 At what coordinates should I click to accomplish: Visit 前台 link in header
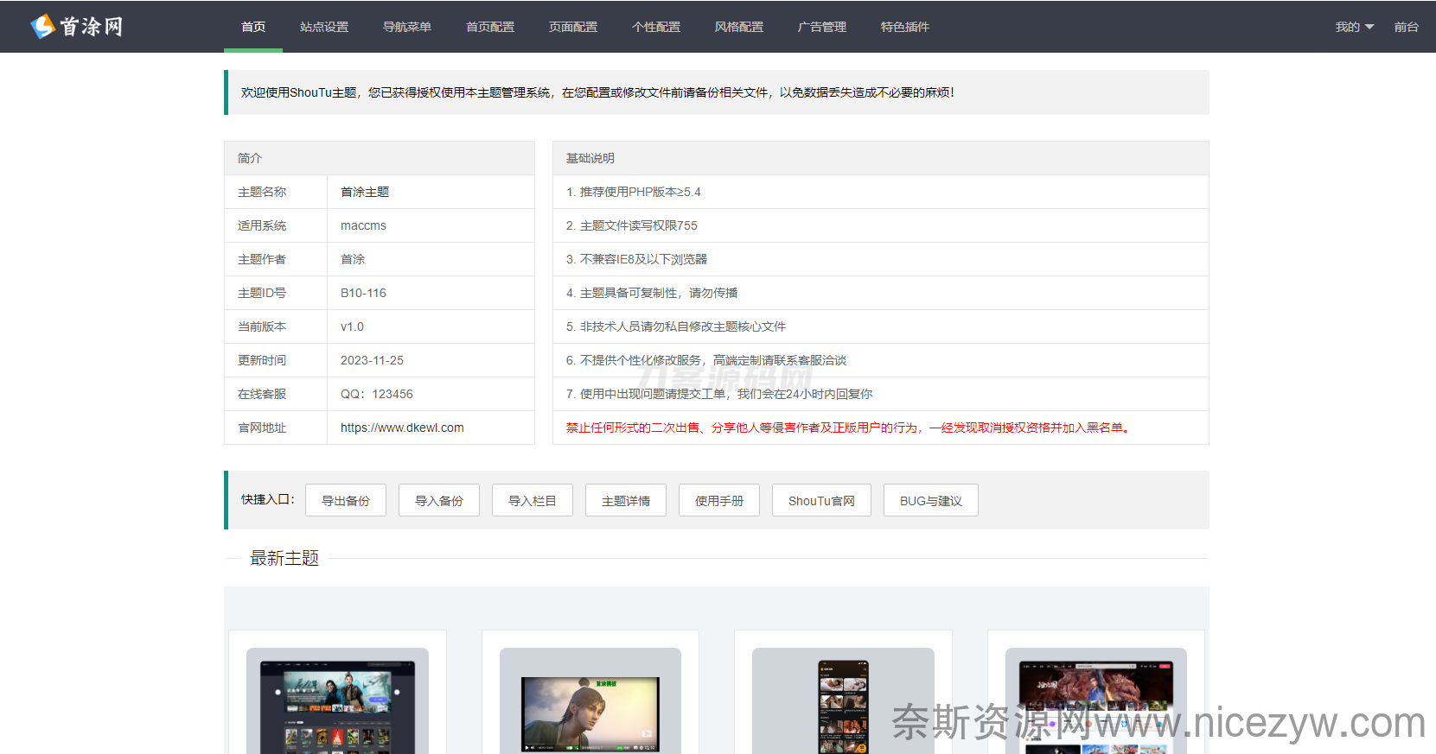point(1407,27)
